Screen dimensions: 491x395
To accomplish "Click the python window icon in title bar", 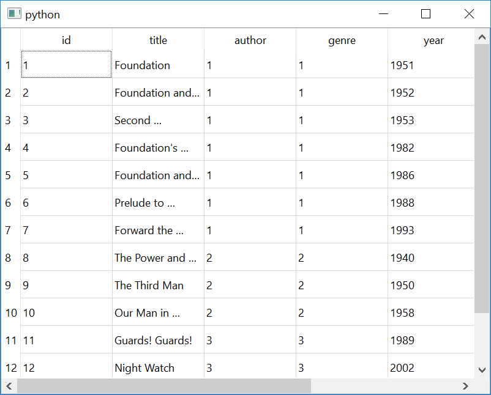I will 14,14.
